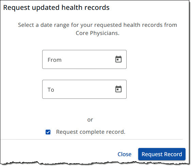The width and height of the screenshot is (192, 167).
Task: Open the To date calendar picker
Action: coord(118,89)
